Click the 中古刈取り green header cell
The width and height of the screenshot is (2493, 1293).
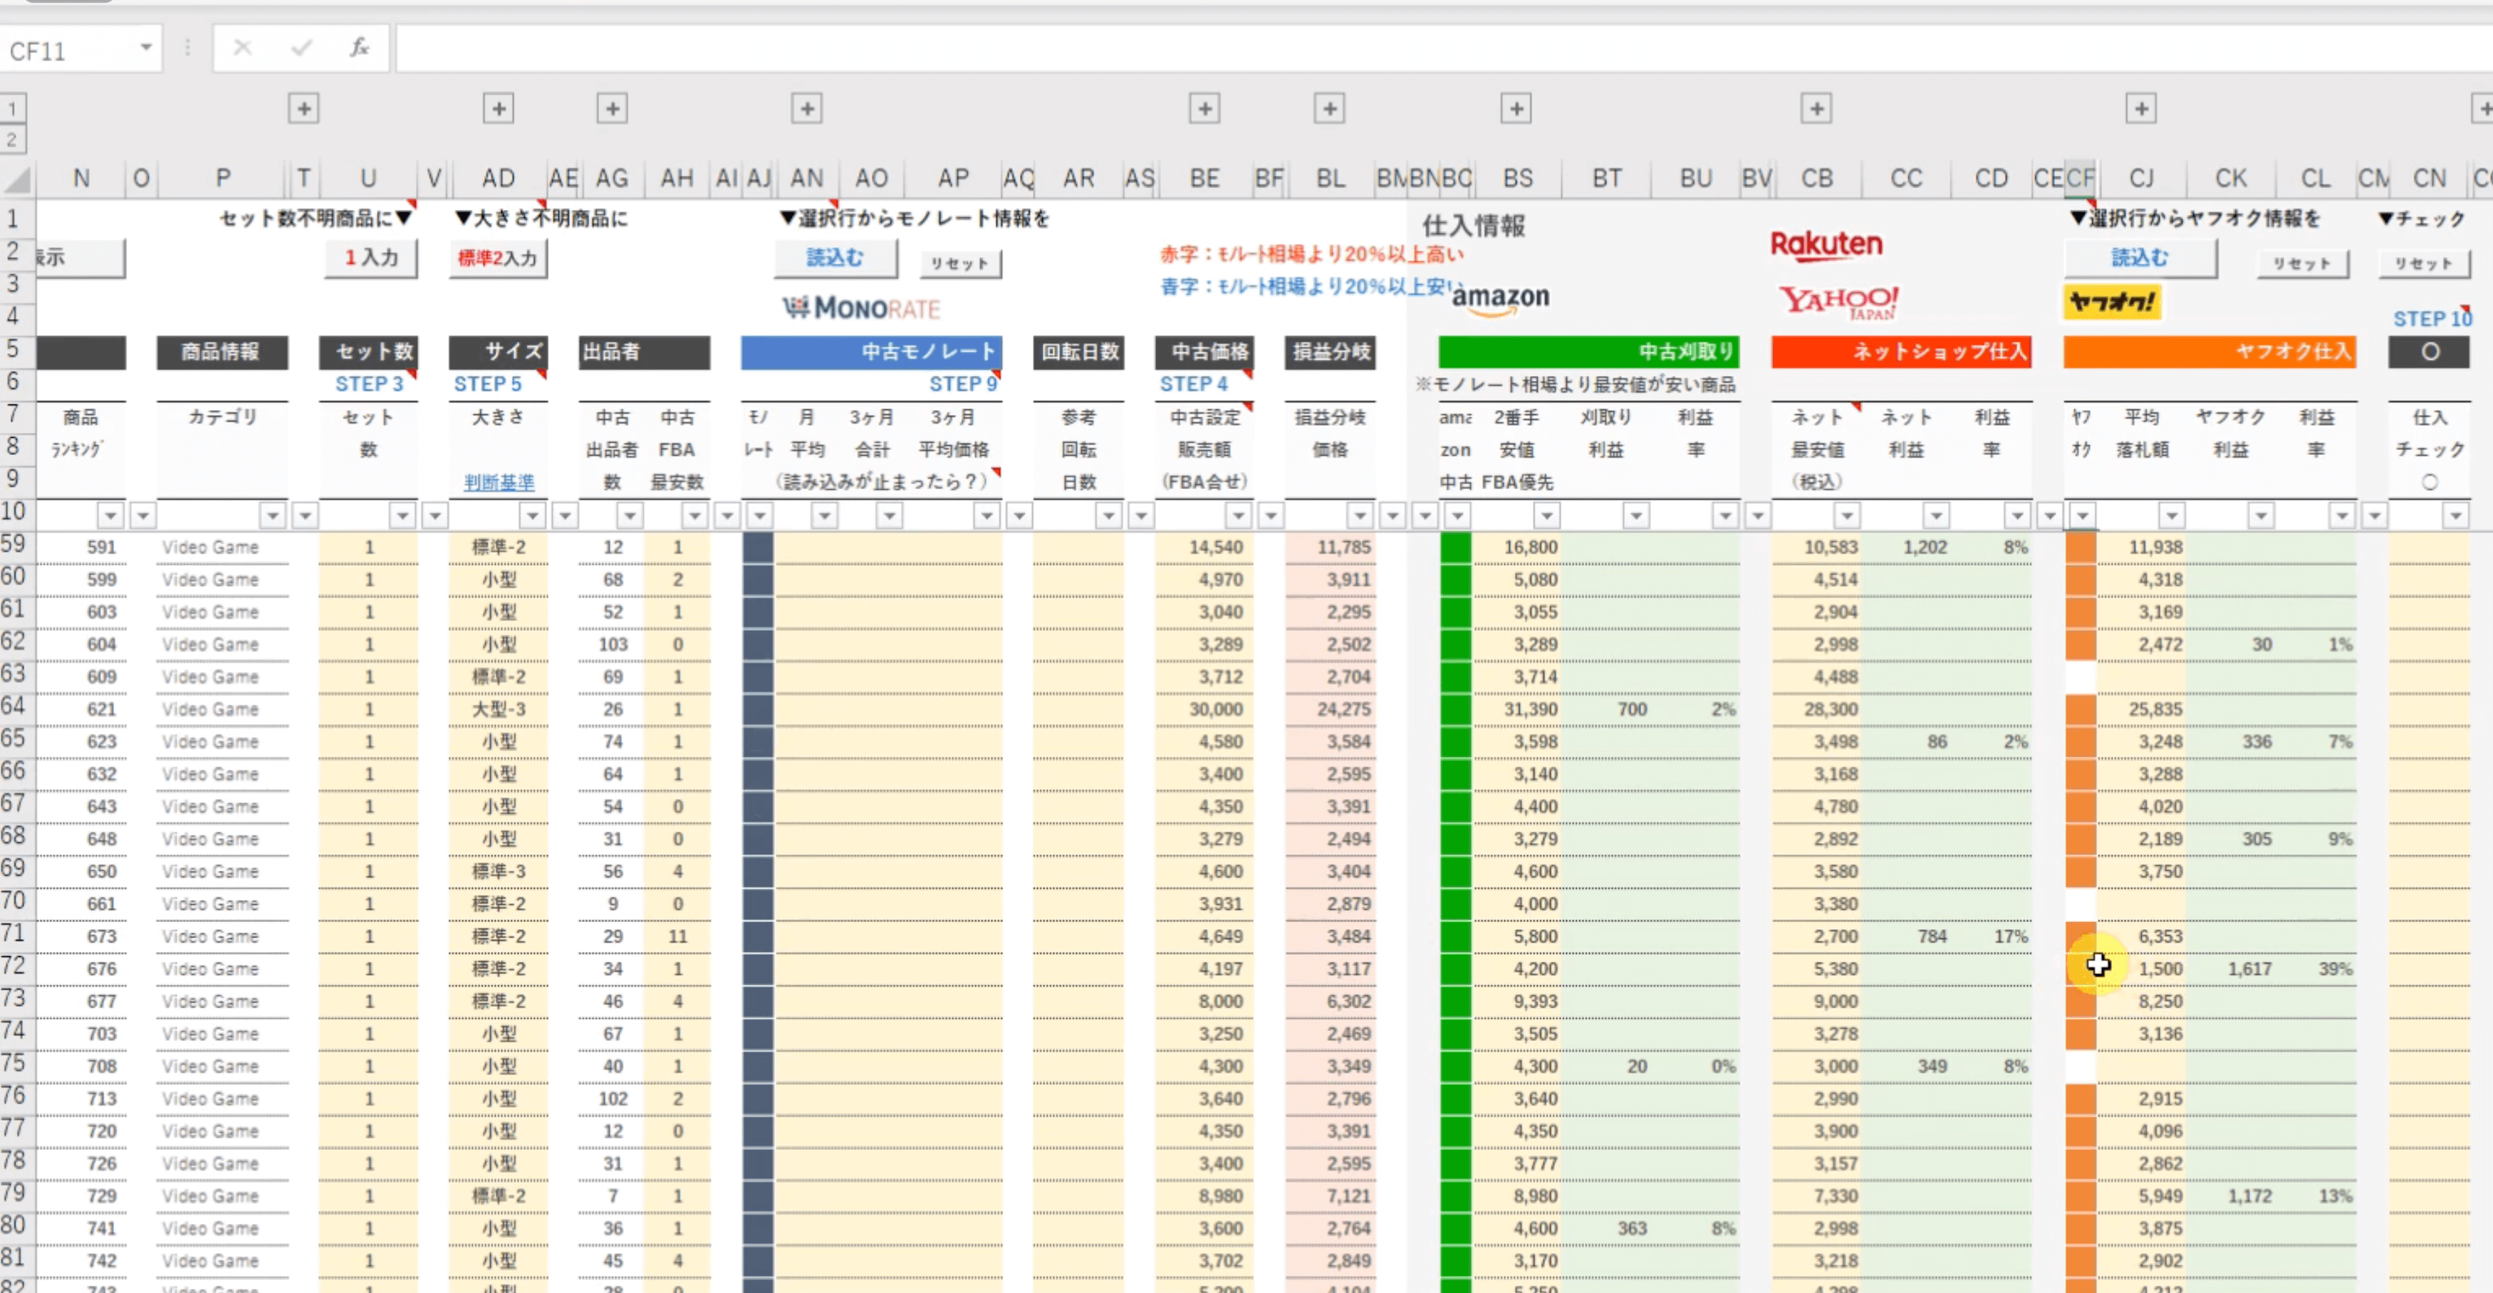point(1588,352)
